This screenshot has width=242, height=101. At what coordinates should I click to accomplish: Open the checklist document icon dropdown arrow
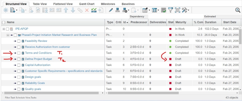click(x=17, y=11)
